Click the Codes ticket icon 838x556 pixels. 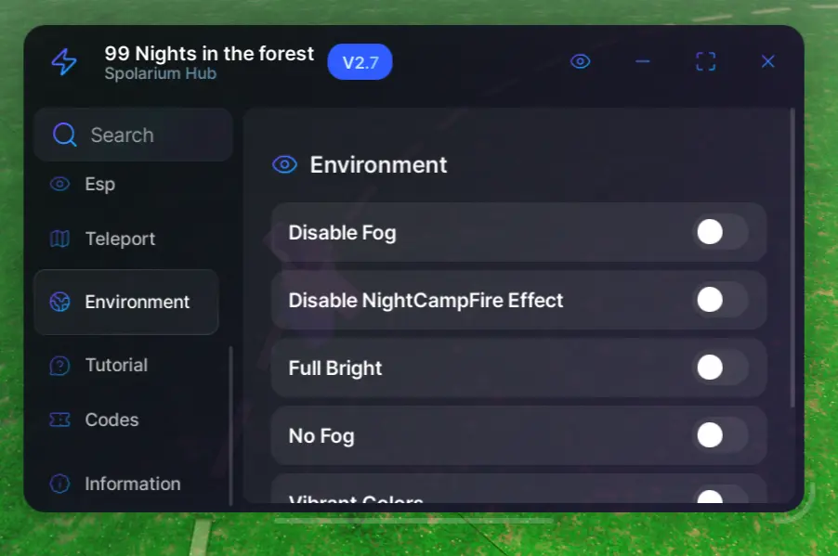[59, 420]
